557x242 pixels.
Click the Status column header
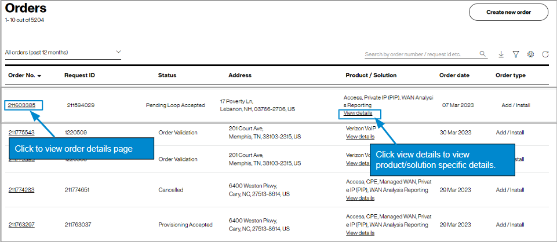pos(167,75)
